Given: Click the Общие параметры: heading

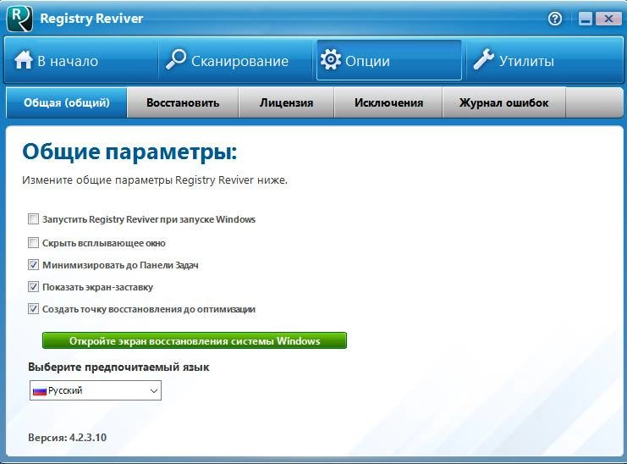Looking at the screenshot, I should pyautogui.click(x=129, y=152).
